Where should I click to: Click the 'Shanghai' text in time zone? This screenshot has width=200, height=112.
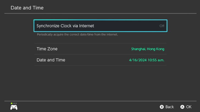coord(138,49)
